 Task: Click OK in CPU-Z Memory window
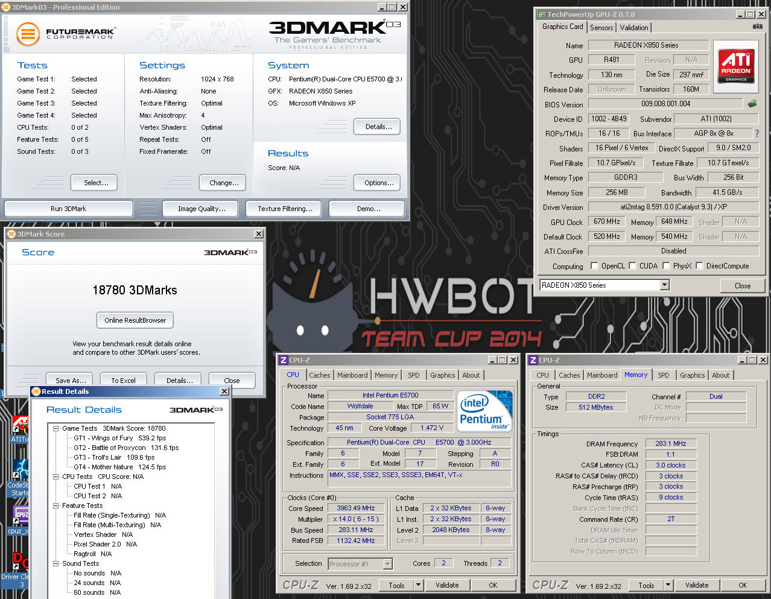point(743,585)
